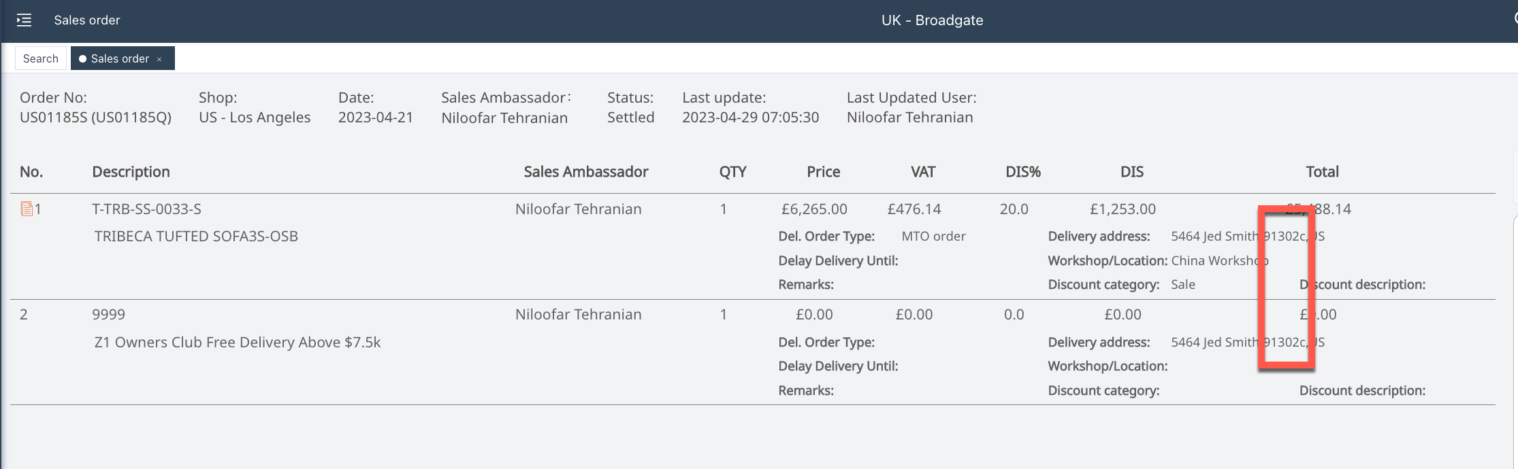Click the Price column header
Viewport: 1518px width, 469px height.
tap(823, 172)
